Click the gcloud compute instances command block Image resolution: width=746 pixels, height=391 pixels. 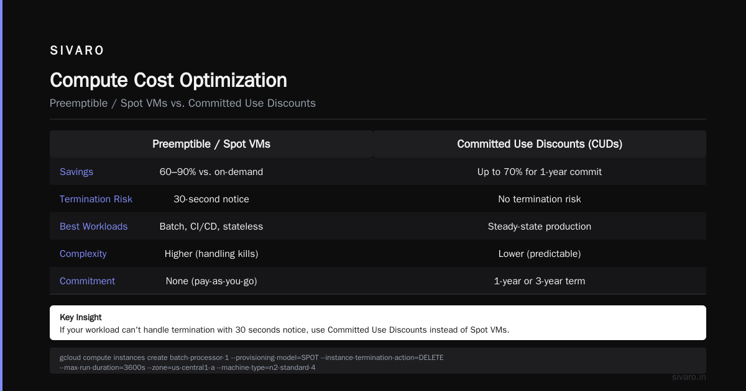[378, 362]
